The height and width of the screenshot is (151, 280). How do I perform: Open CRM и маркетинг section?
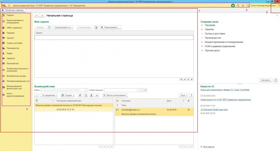14,28
